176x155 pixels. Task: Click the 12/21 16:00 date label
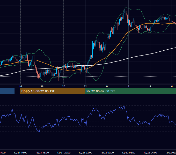(x=20, y=152)
